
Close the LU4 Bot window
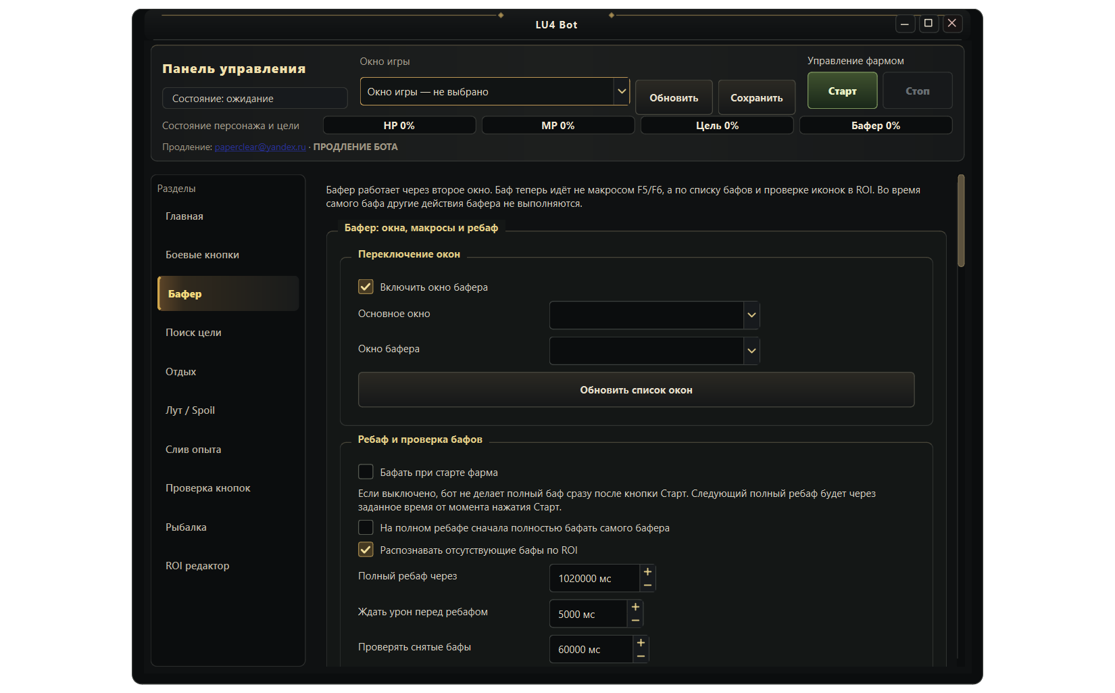point(952,24)
